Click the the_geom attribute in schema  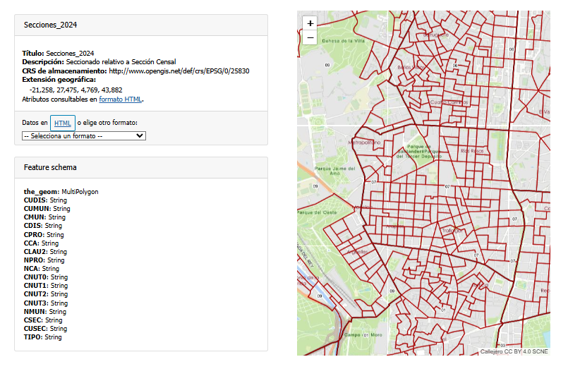click(41, 192)
